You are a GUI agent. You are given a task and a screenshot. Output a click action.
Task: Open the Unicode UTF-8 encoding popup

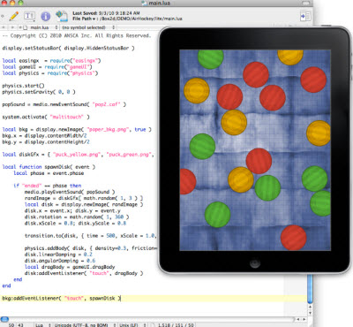pos(84,325)
